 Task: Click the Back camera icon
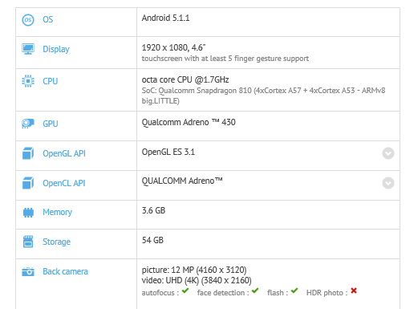(x=28, y=271)
